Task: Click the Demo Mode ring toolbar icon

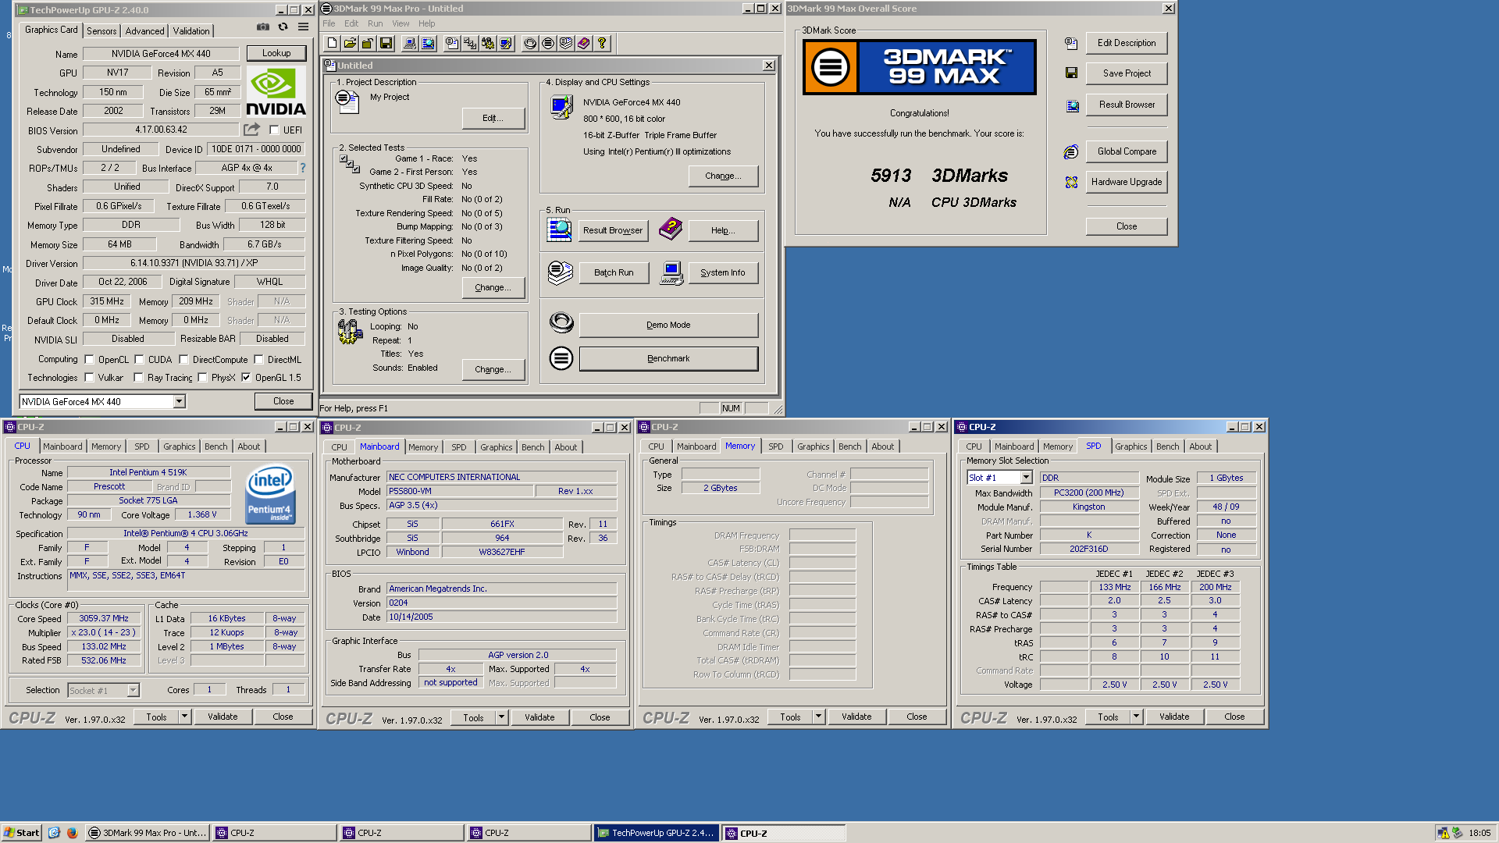Action: [530, 44]
